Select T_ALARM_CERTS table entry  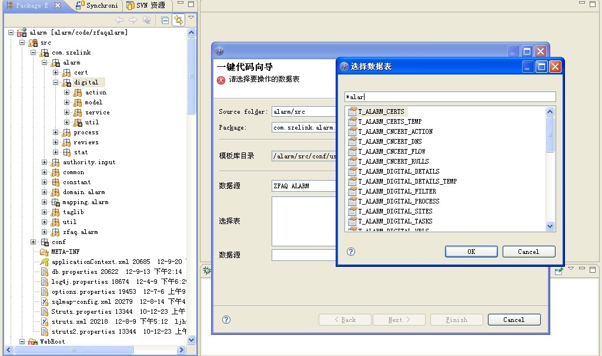pos(381,111)
